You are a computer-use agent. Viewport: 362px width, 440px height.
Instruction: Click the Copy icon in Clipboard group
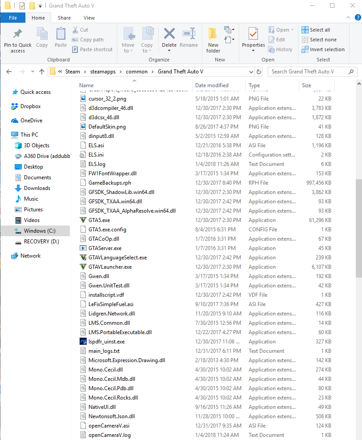pos(42,34)
